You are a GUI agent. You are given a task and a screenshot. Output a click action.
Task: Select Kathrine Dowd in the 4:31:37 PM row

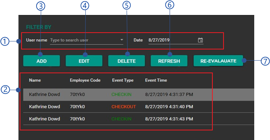(45, 94)
